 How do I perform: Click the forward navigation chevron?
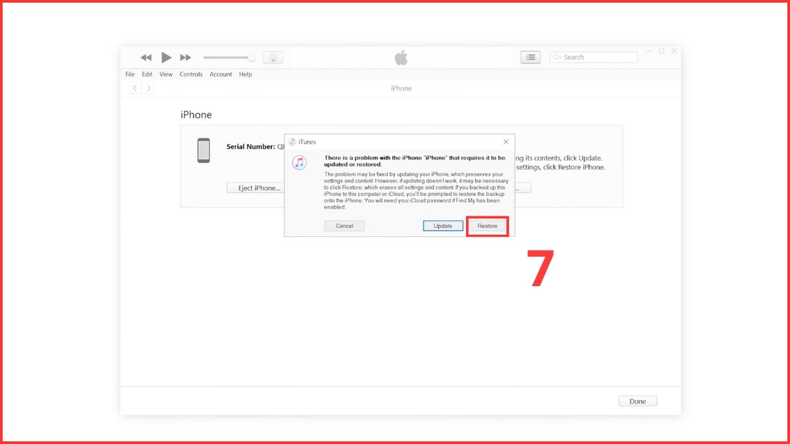(x=148, y=87)
